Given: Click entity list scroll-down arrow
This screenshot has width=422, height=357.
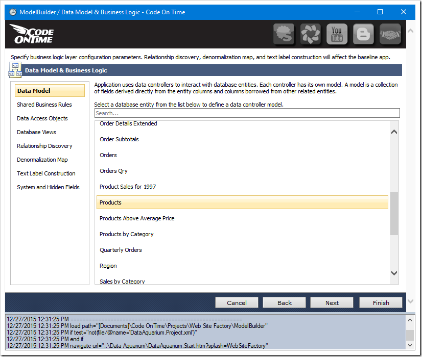Looking at the screenshot, I should (394, 273).
